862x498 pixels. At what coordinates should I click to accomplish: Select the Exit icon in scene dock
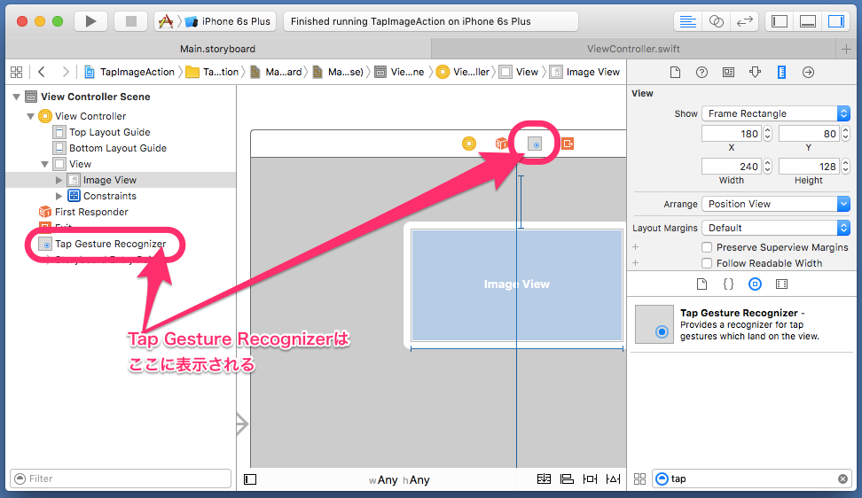point(568,144)
